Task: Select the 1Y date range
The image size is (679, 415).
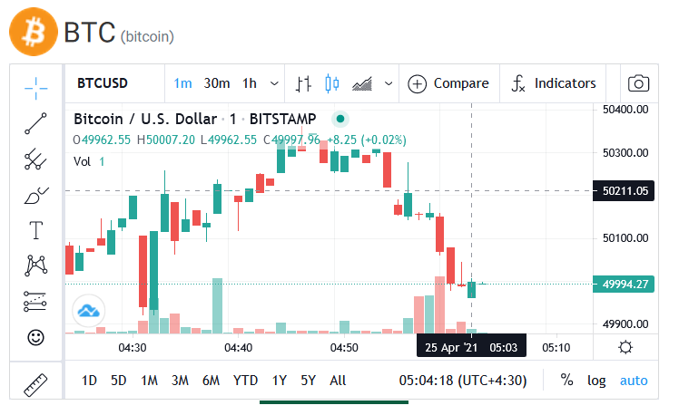Action: [x=280, y=381]
